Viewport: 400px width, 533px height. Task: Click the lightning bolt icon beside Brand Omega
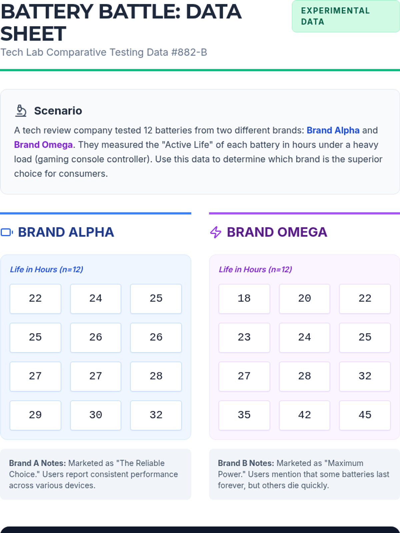click(x=216, y=232)
